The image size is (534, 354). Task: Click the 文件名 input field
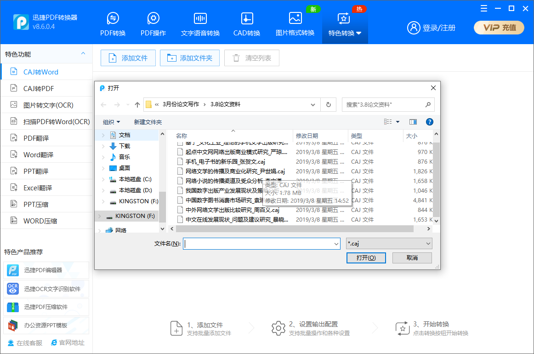(261, 244)
